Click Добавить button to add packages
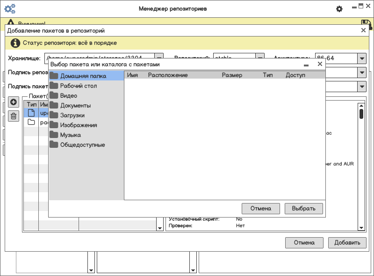The height and width of the screenshot is (276, 374). [347, 242]
